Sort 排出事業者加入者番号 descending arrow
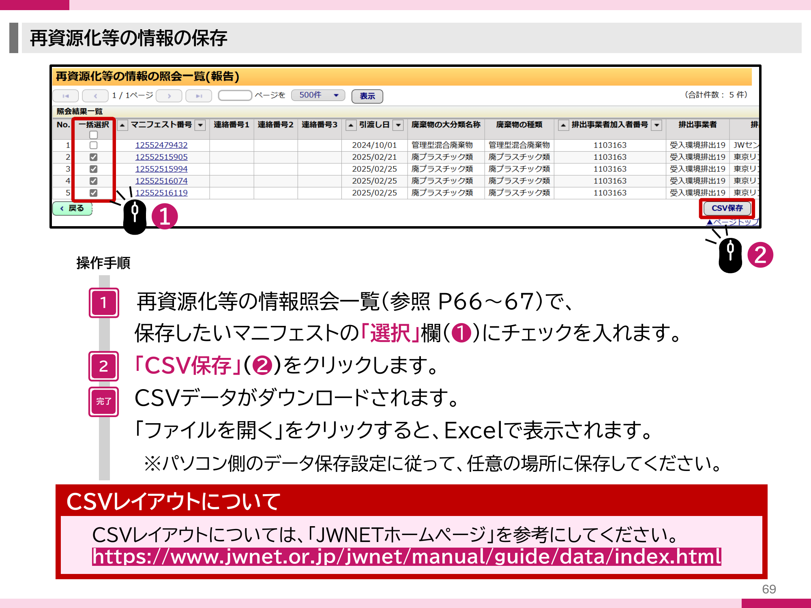Viewport: 811px width, 608px height. pyautogui.click(x=657, y=125)
